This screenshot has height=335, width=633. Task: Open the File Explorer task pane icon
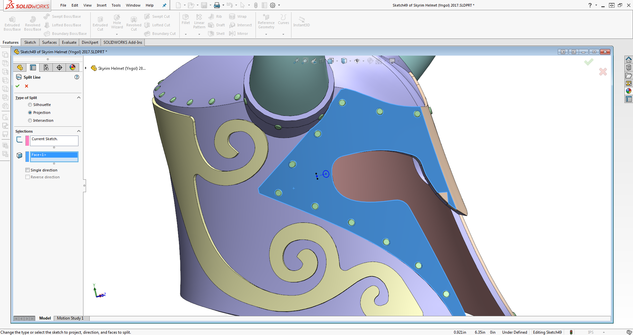629,75
